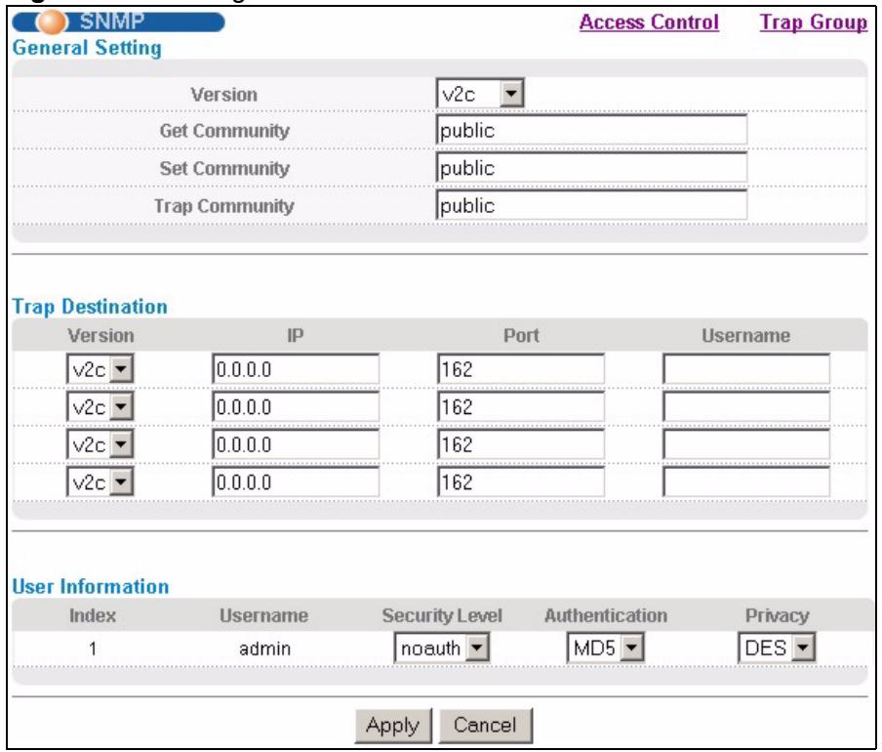
Task: Click the Privacy column header
Action: [777, 616]
